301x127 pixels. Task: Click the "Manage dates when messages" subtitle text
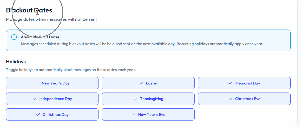coord(51,19)
